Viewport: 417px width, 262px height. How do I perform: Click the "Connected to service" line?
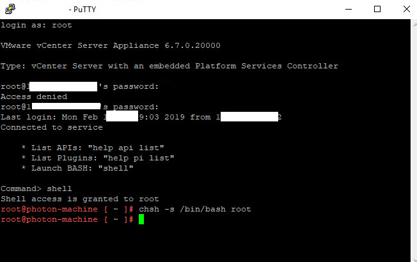52,127
